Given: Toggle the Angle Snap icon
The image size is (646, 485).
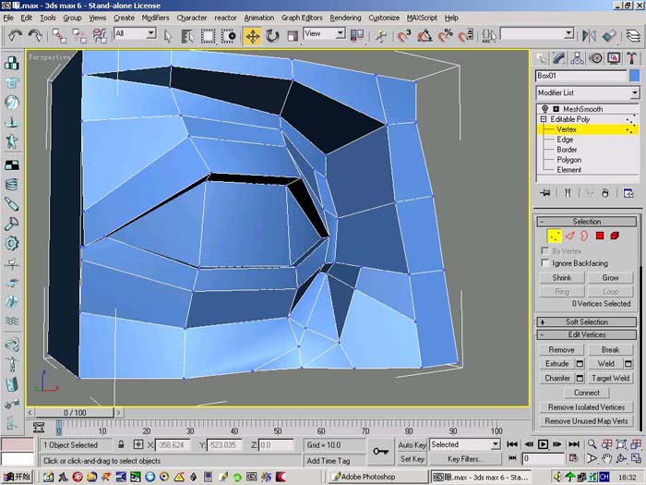Looking at the screenshot, I should coord(425,36).
